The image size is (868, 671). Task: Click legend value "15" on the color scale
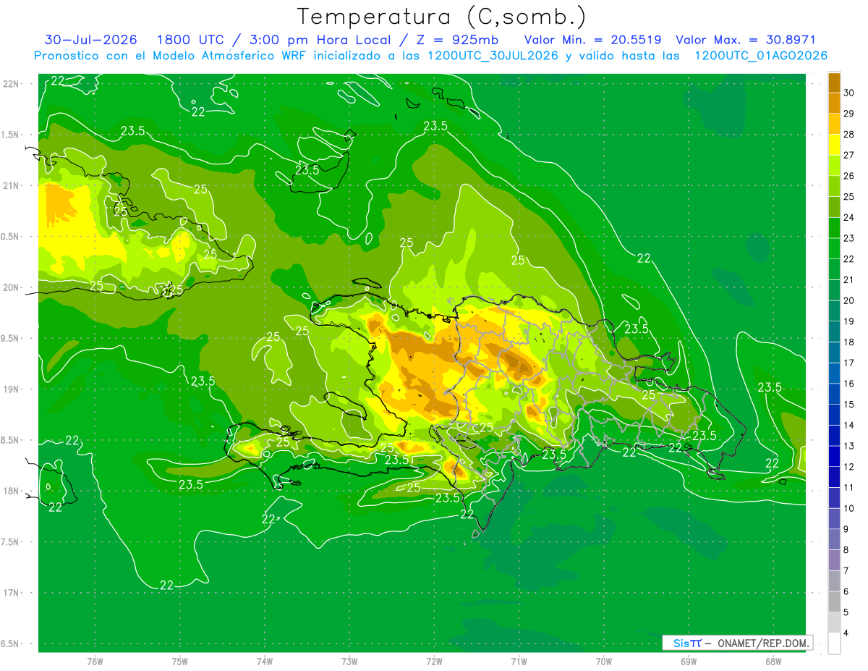(849, 405)
